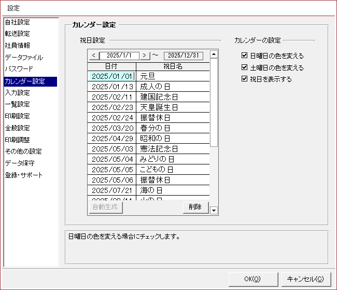Go to 社員情報 section
This screenshot has height=290, width=337.
coord(18,46)
